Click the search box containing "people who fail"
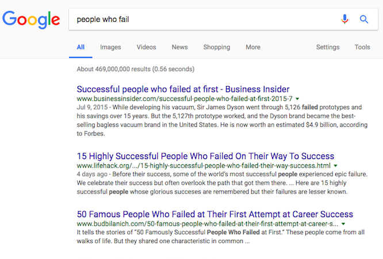Viewport: 383px width, 259px height. tap(201, 19)
